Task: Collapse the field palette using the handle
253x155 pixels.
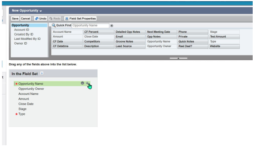Action: (x=179, y=58)
